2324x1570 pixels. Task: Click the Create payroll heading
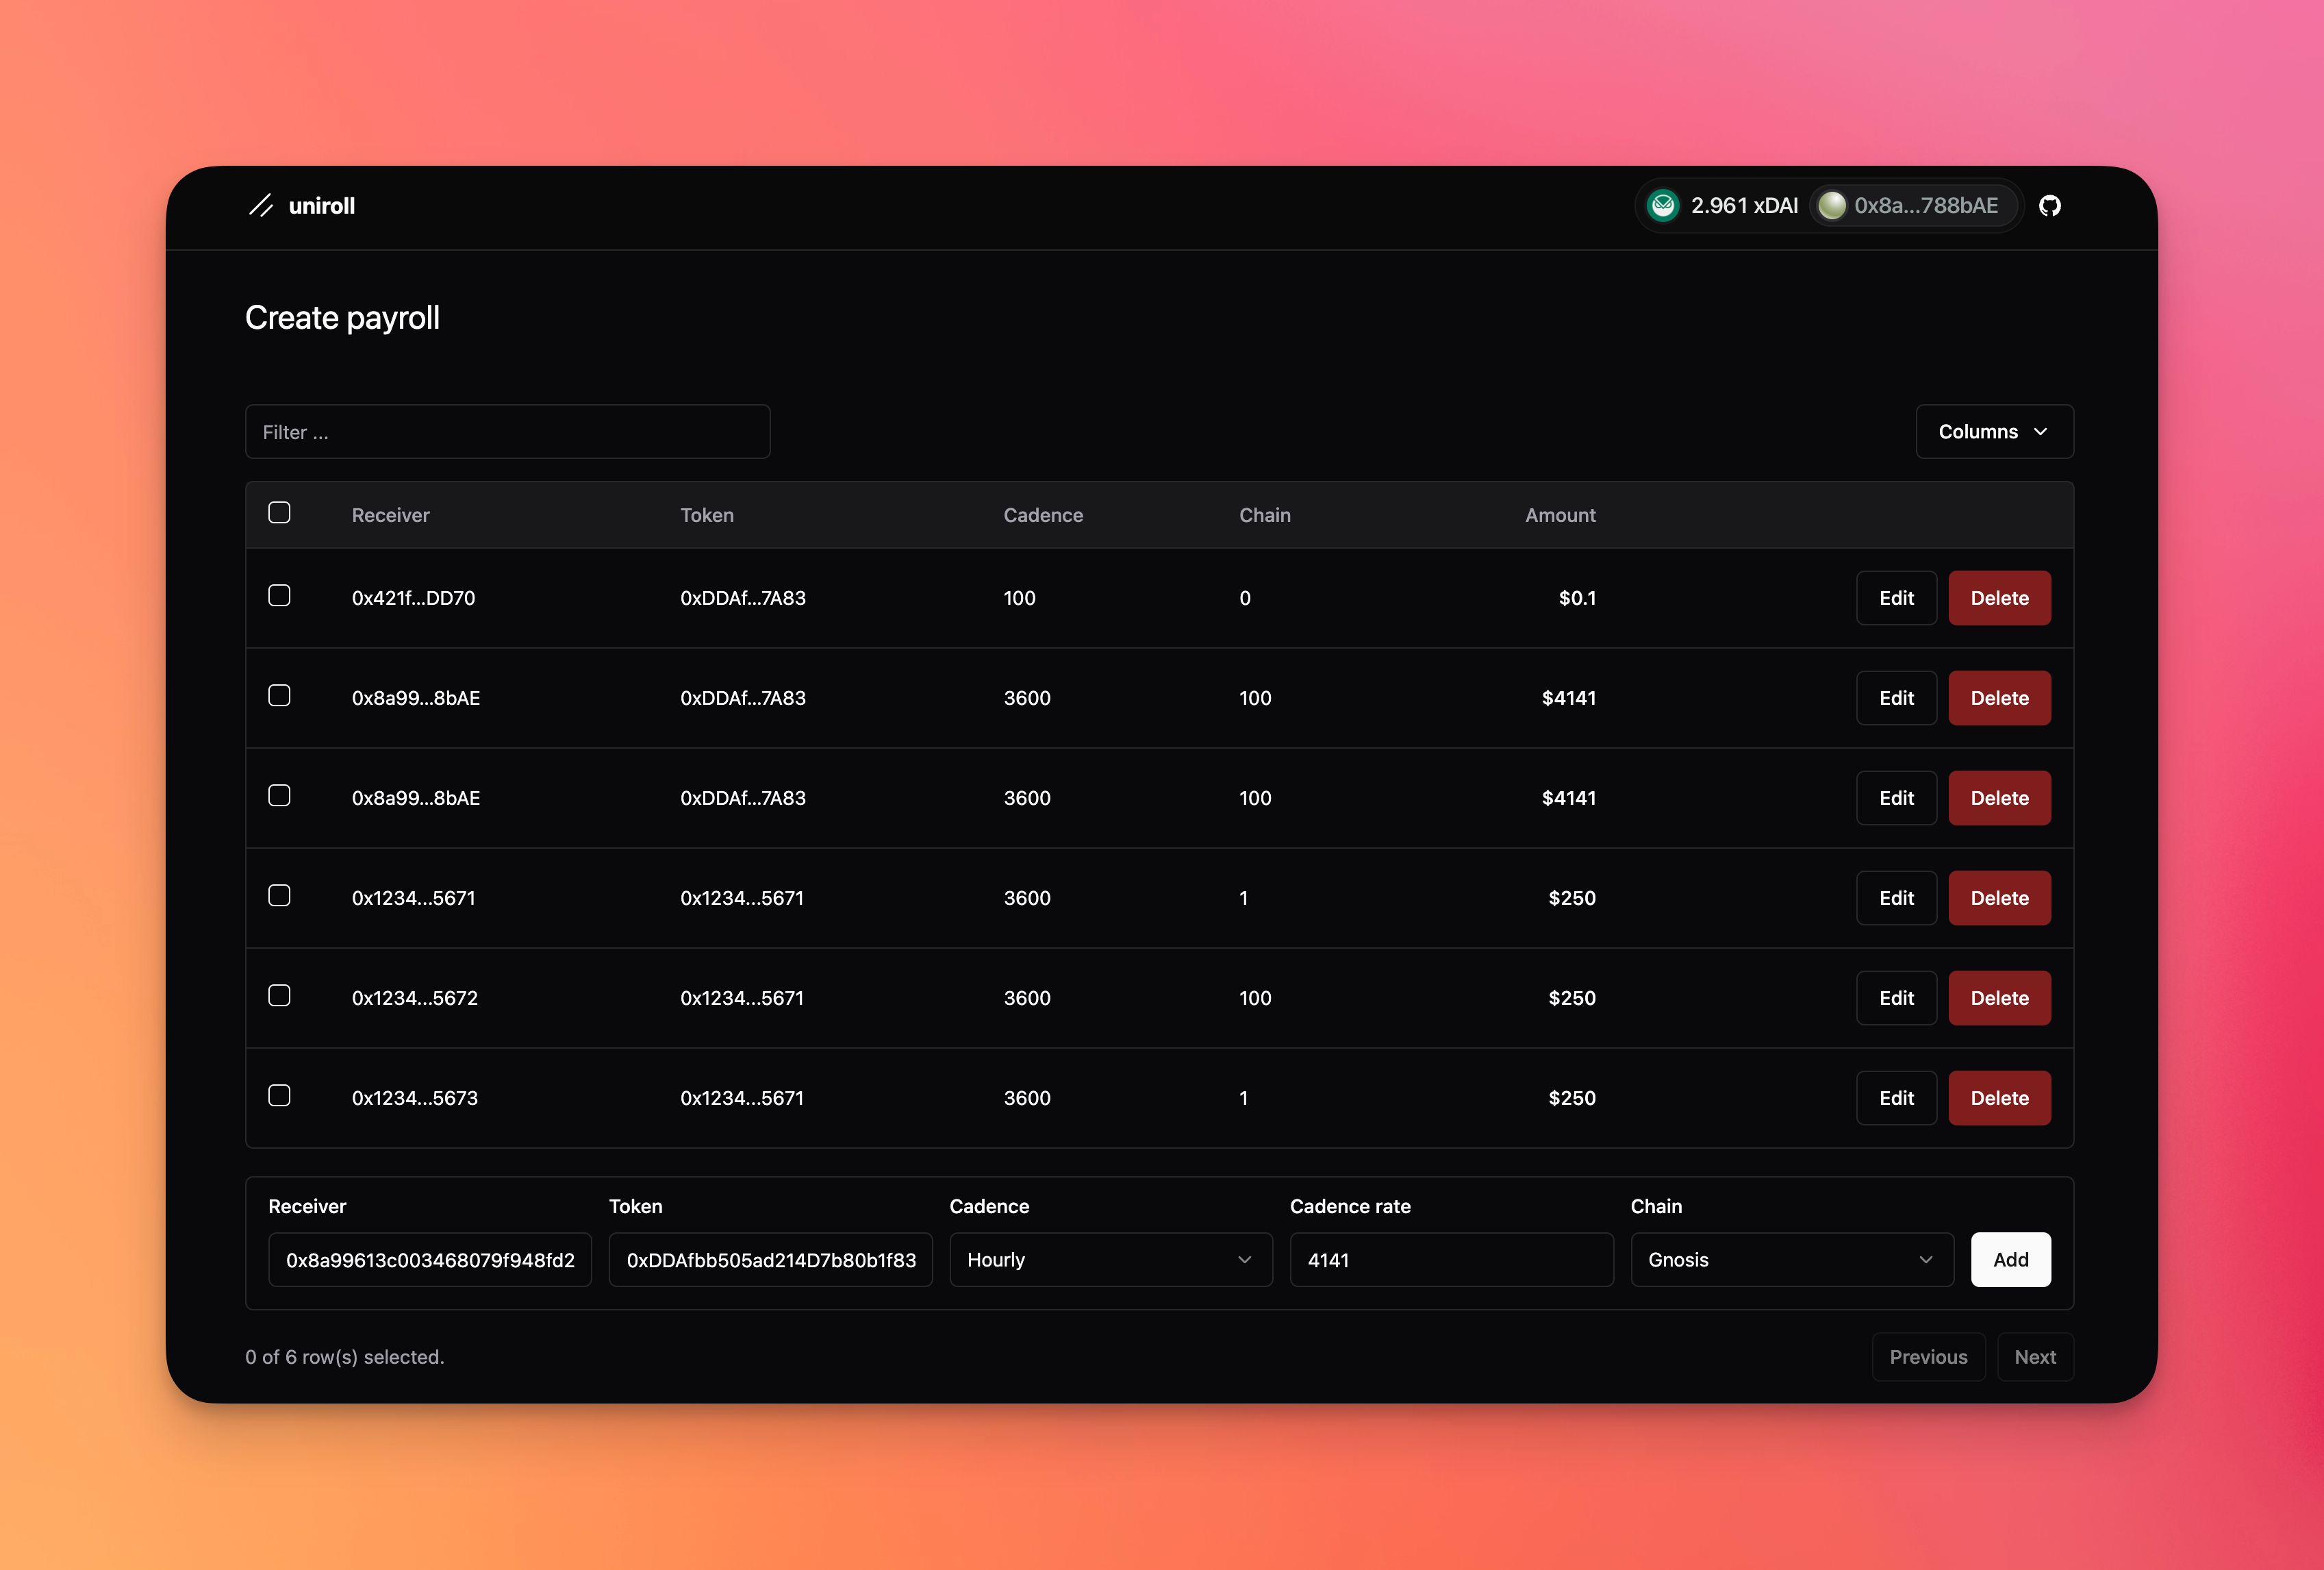342,319
